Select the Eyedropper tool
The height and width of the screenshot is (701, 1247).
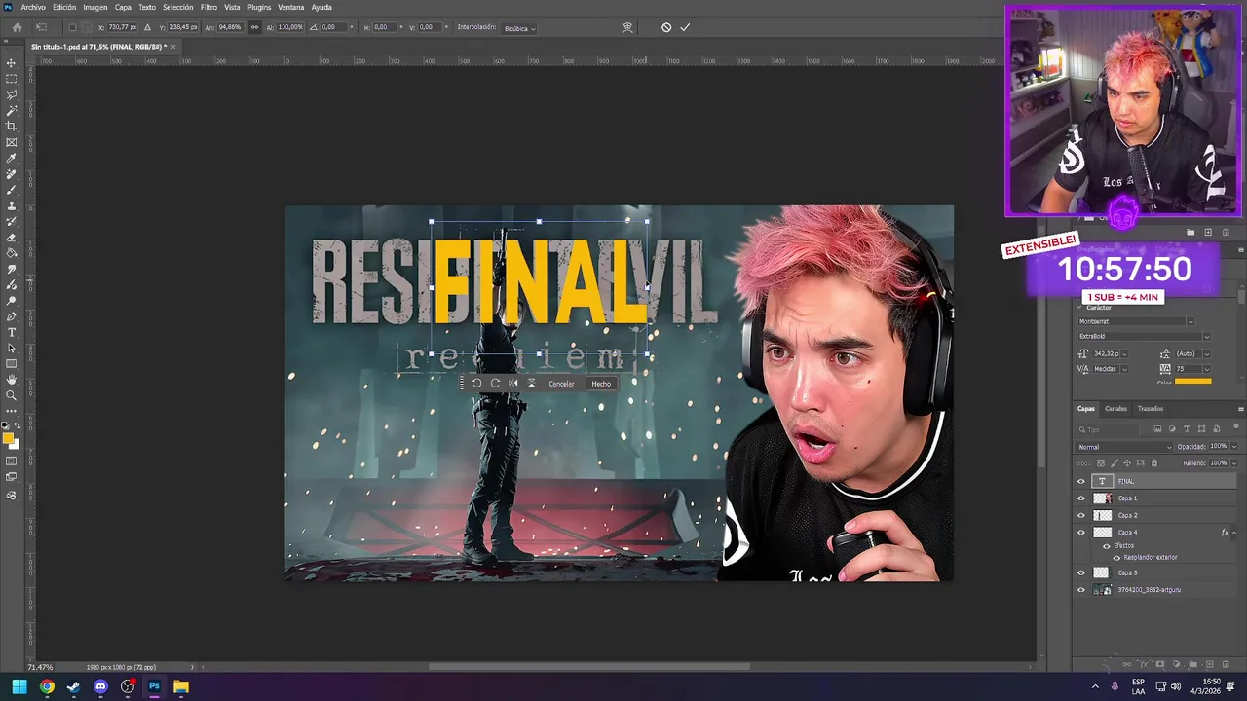pos(12,158)
